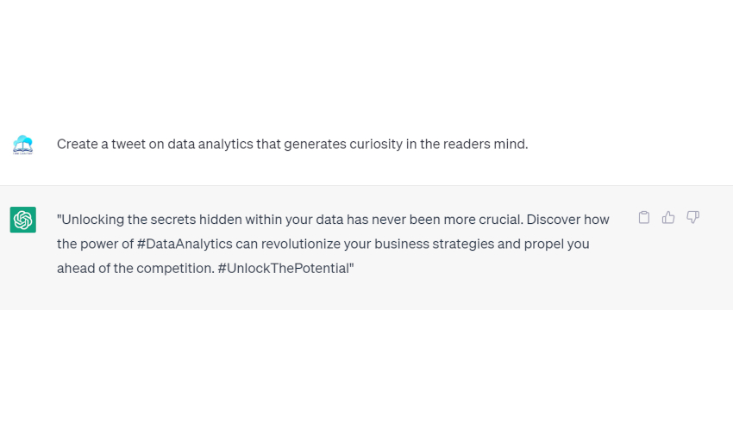The image size is (733, 435).
Task: Click the #DataAnalytics hashtag in the response
Action: [185, 244]
